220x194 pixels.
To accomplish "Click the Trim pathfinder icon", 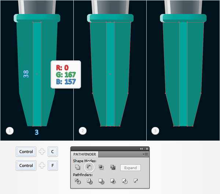I will [89, 181].
